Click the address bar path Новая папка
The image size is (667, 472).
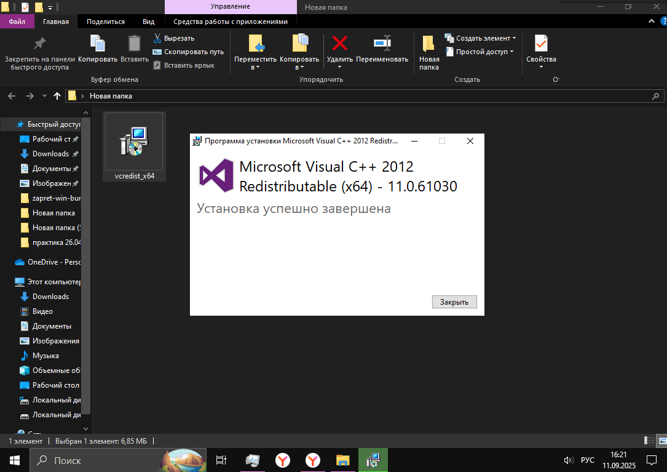click(x=111, y=96)
